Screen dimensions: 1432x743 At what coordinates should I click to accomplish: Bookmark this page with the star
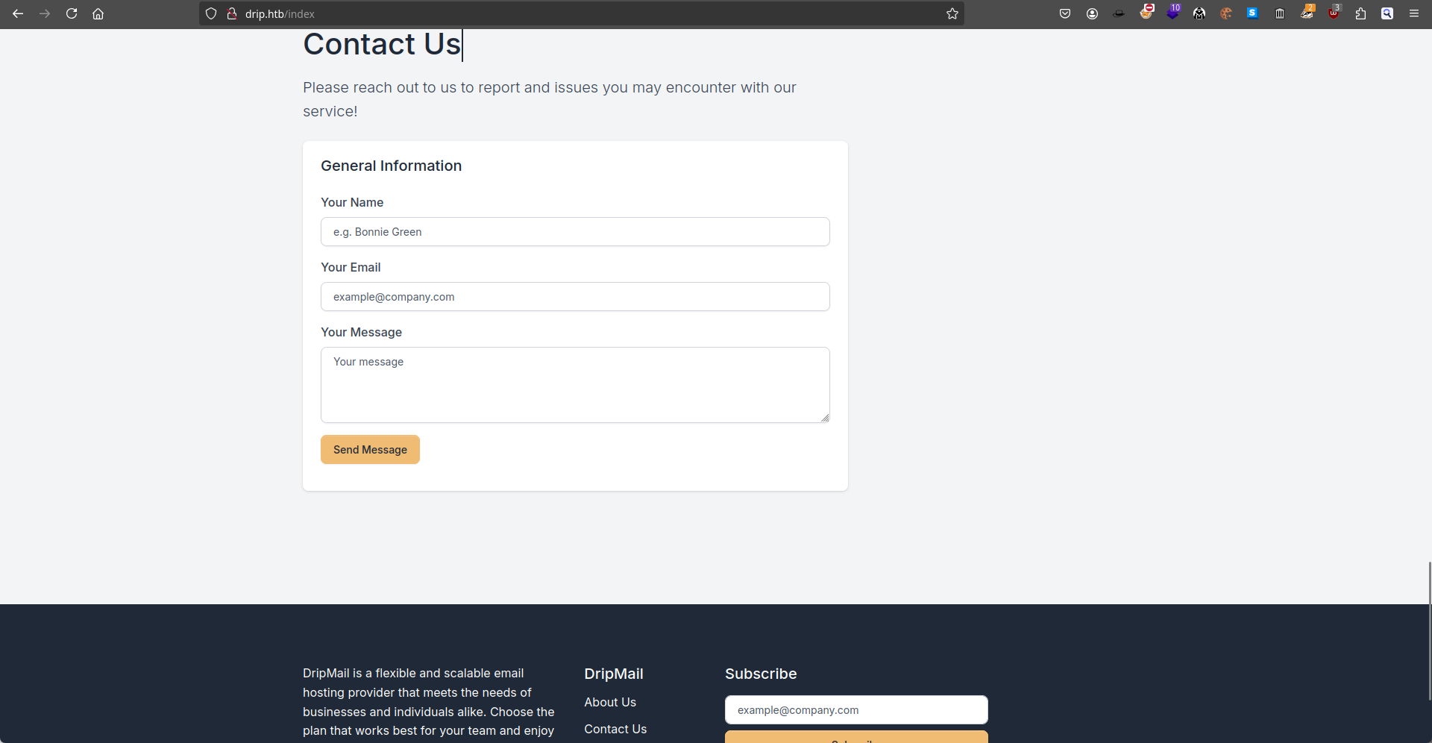tap(952, 13)
